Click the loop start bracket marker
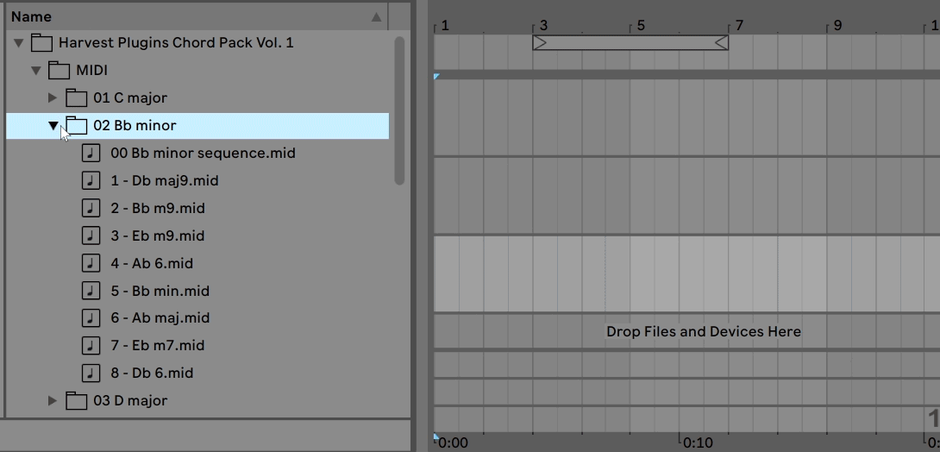 (x=540, y=42)
